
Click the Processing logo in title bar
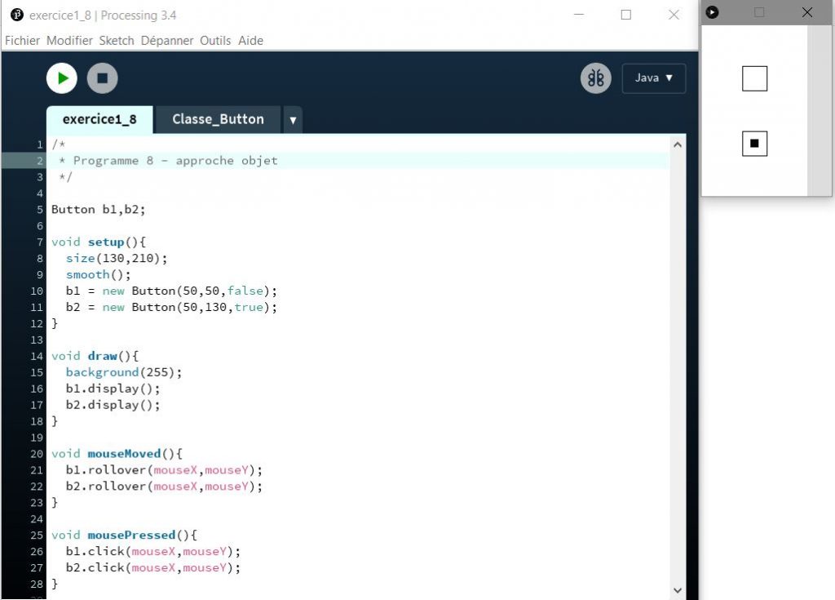[16, 15]
